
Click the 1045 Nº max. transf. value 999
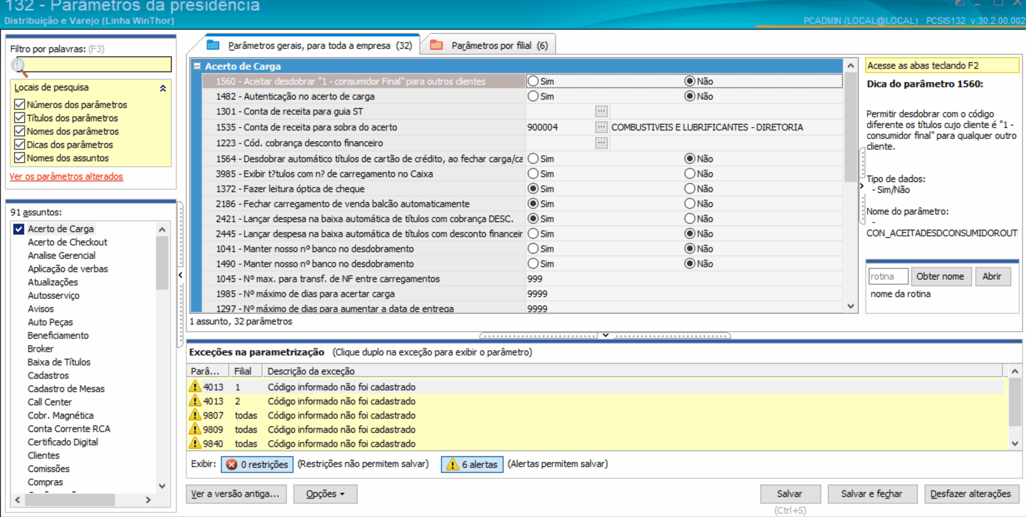[x=535, y=279]
